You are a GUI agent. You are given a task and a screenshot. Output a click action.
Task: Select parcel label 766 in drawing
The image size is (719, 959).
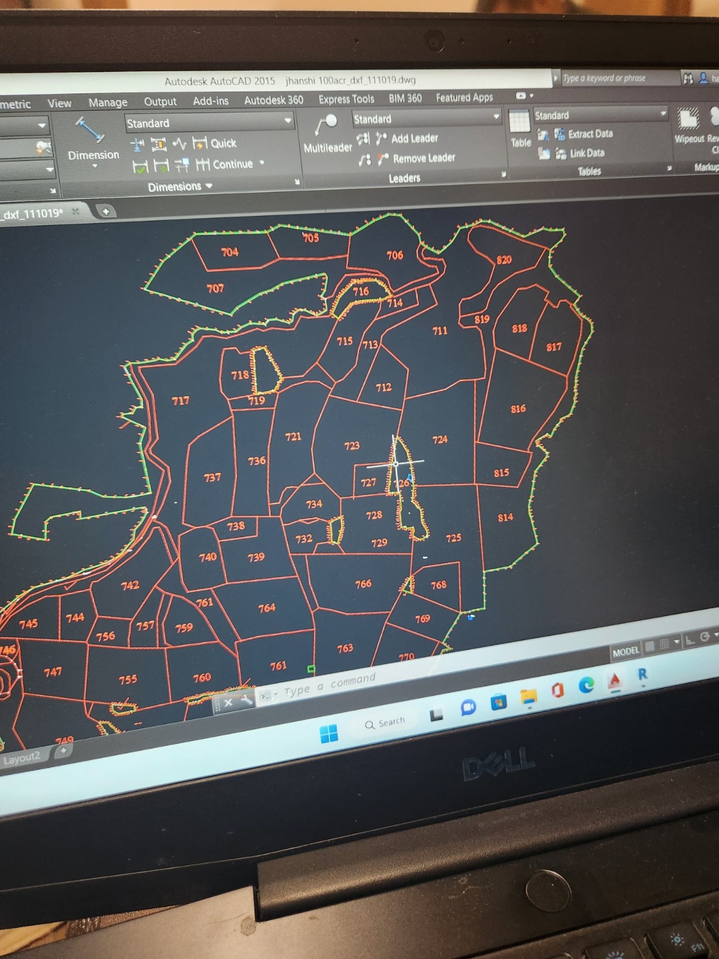point(363,583)
